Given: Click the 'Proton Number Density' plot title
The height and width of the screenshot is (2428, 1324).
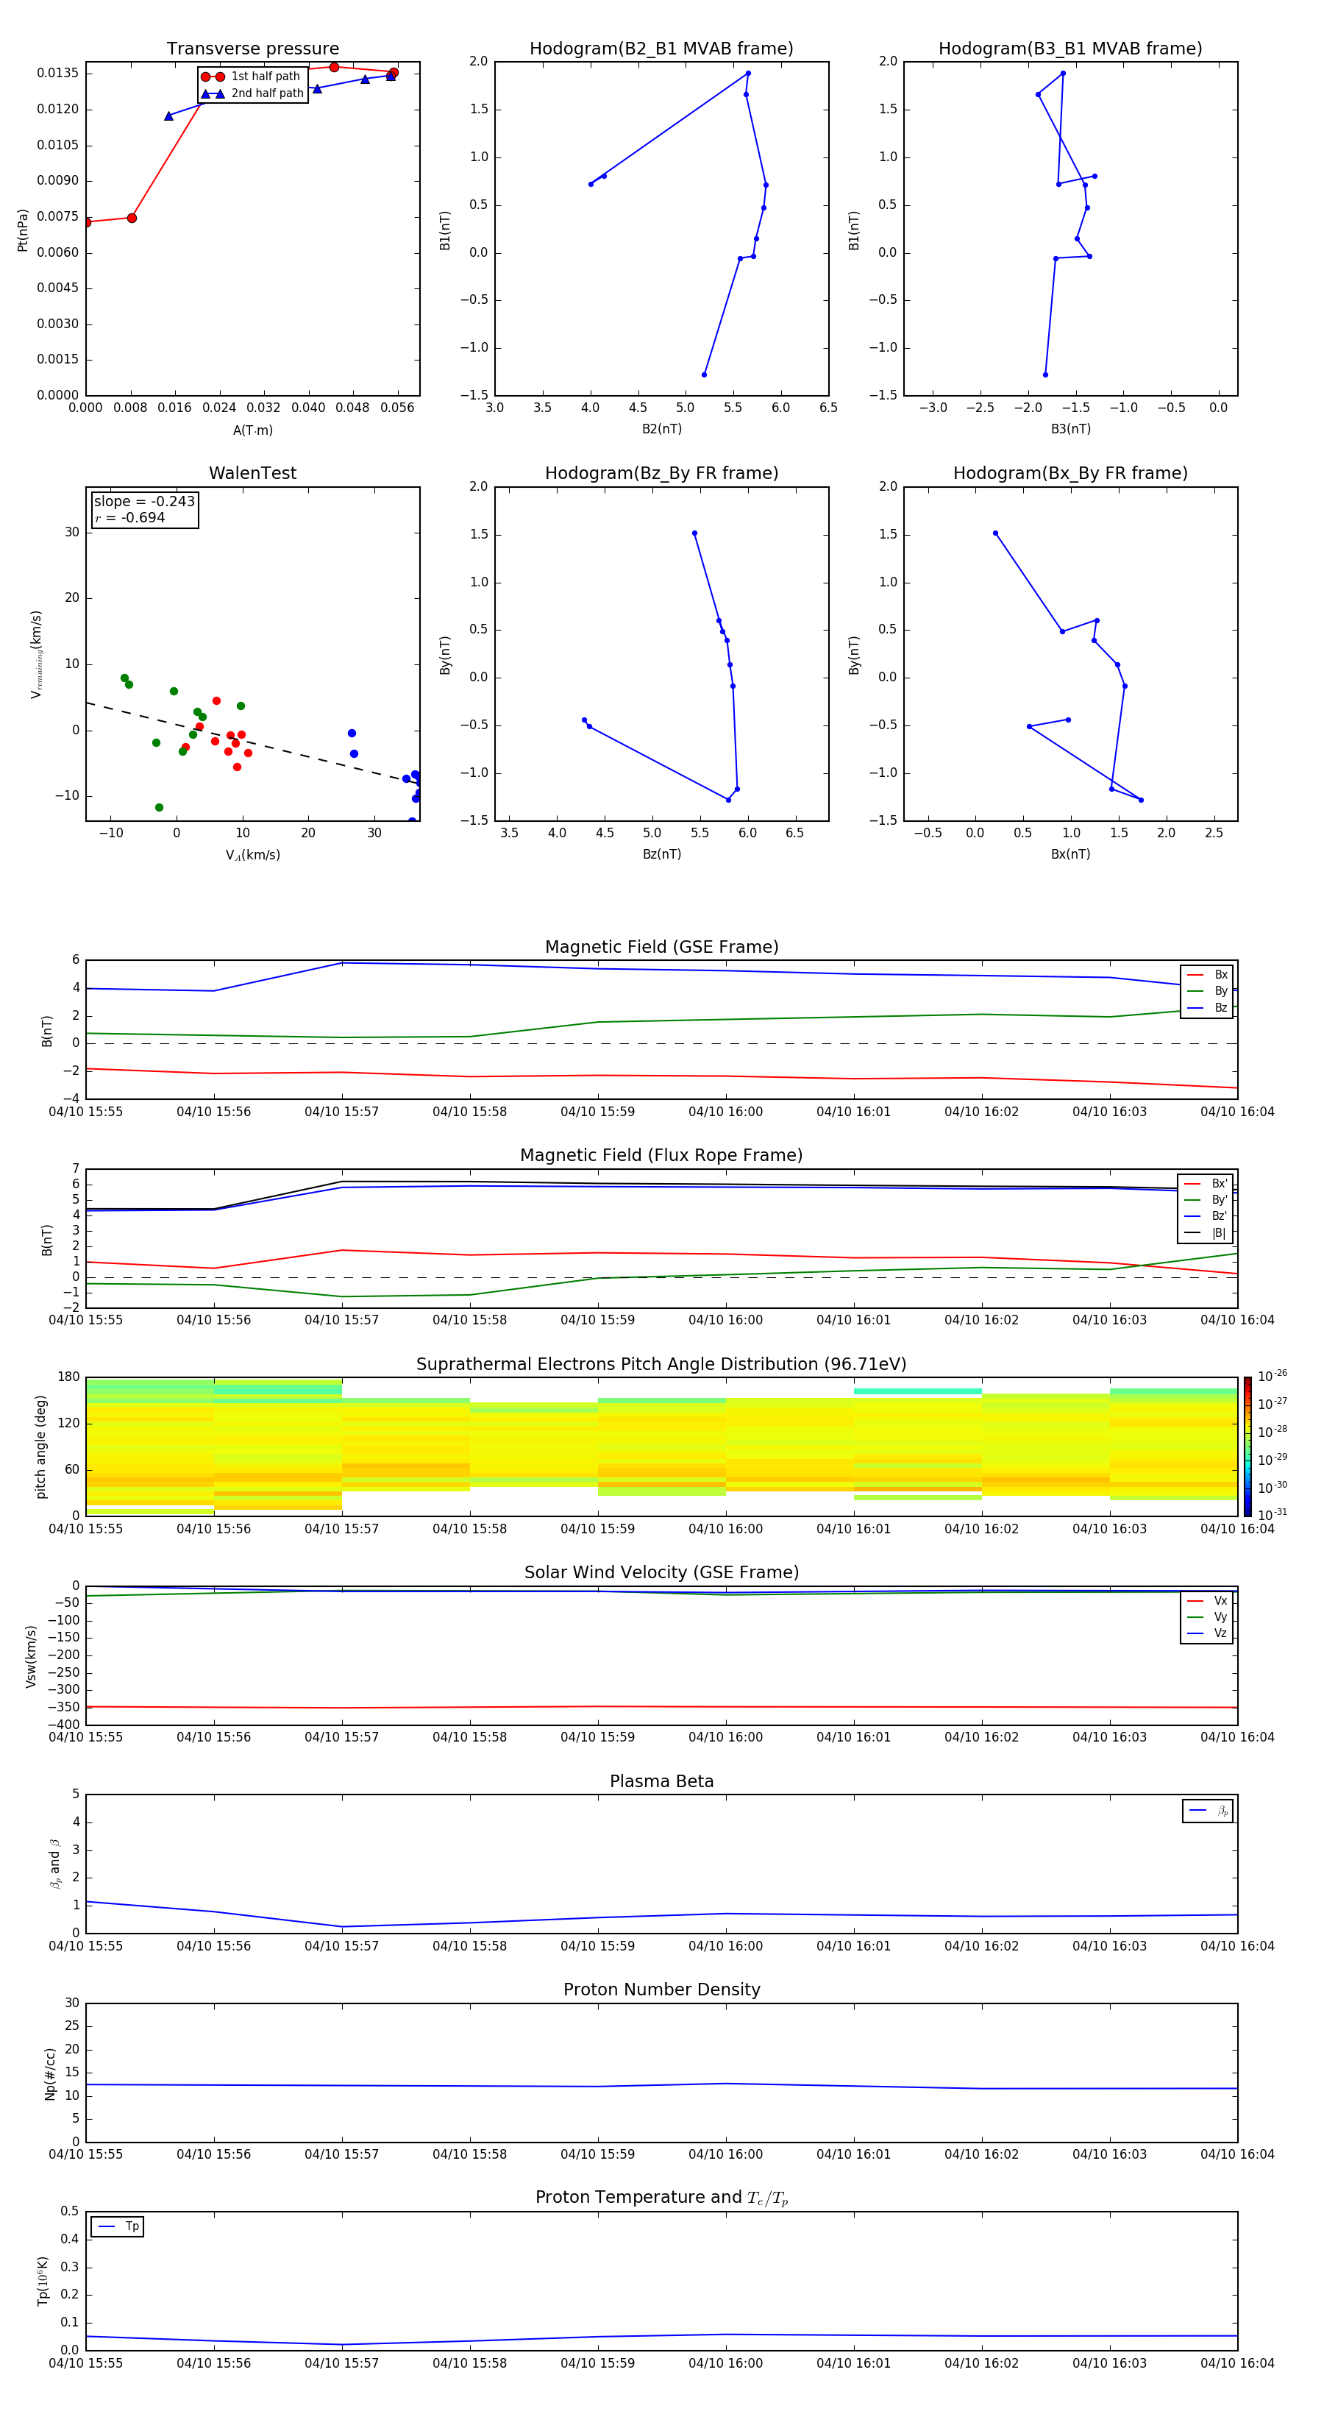Looking at the screenshot, I should pyautogui.click(x=661, y=1989).
